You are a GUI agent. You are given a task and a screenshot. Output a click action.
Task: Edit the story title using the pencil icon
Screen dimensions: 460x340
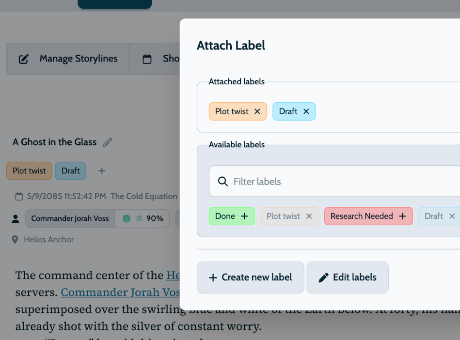(107, 142)
